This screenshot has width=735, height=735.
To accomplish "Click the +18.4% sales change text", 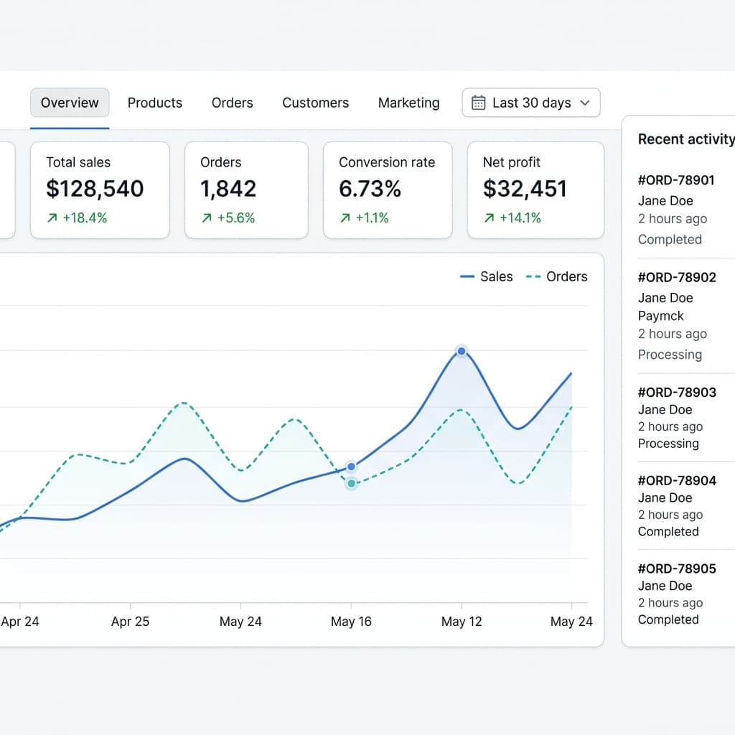I will [x=85, y=218].
